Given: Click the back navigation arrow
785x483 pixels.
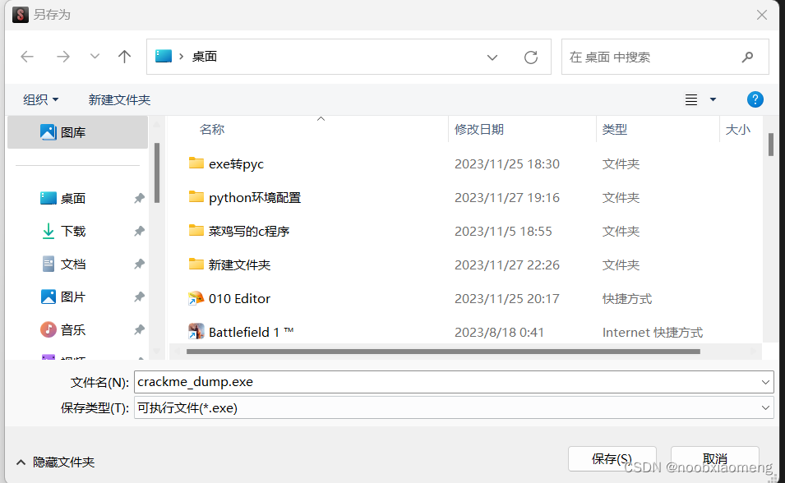Looking at the screenshot, I should (x=27, y=56).
